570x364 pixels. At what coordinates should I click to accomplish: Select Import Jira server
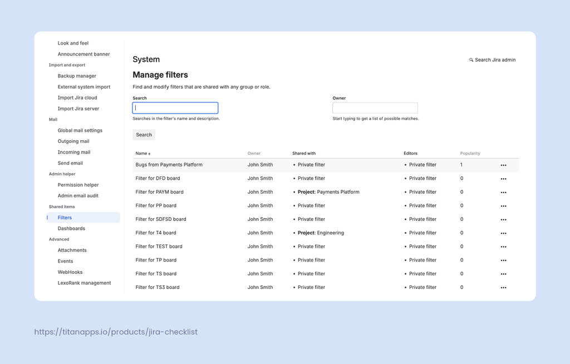78,109
